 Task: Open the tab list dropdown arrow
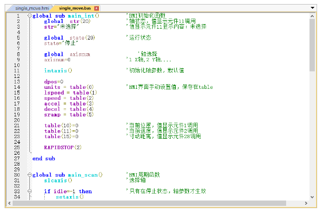313,8
